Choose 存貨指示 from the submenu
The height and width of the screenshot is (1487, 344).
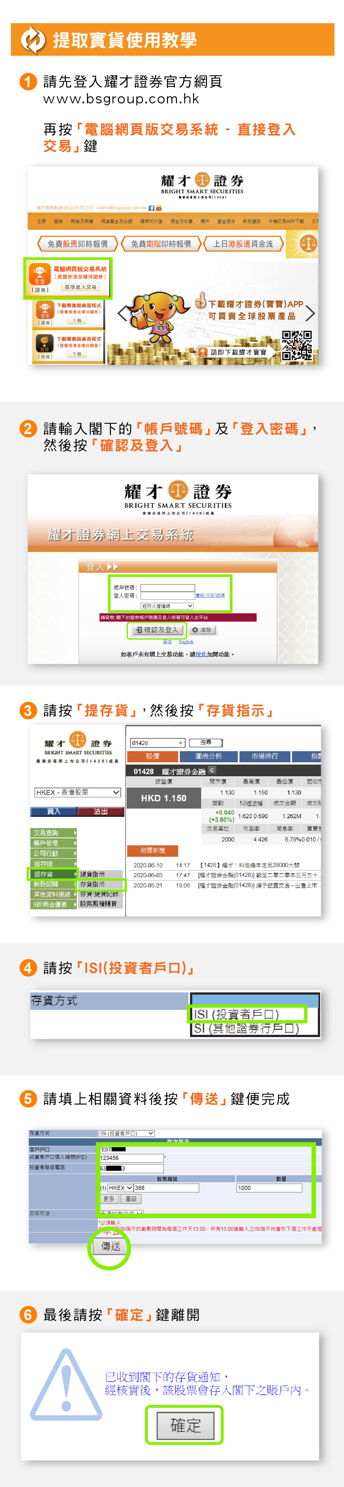[x=101, y=884]
